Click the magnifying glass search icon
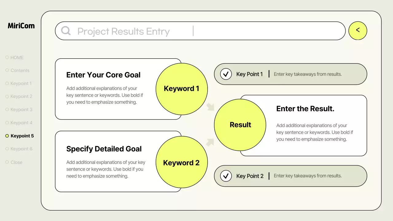Image resolution: width=393 pixels, height=221 pixels. point(66,31)
